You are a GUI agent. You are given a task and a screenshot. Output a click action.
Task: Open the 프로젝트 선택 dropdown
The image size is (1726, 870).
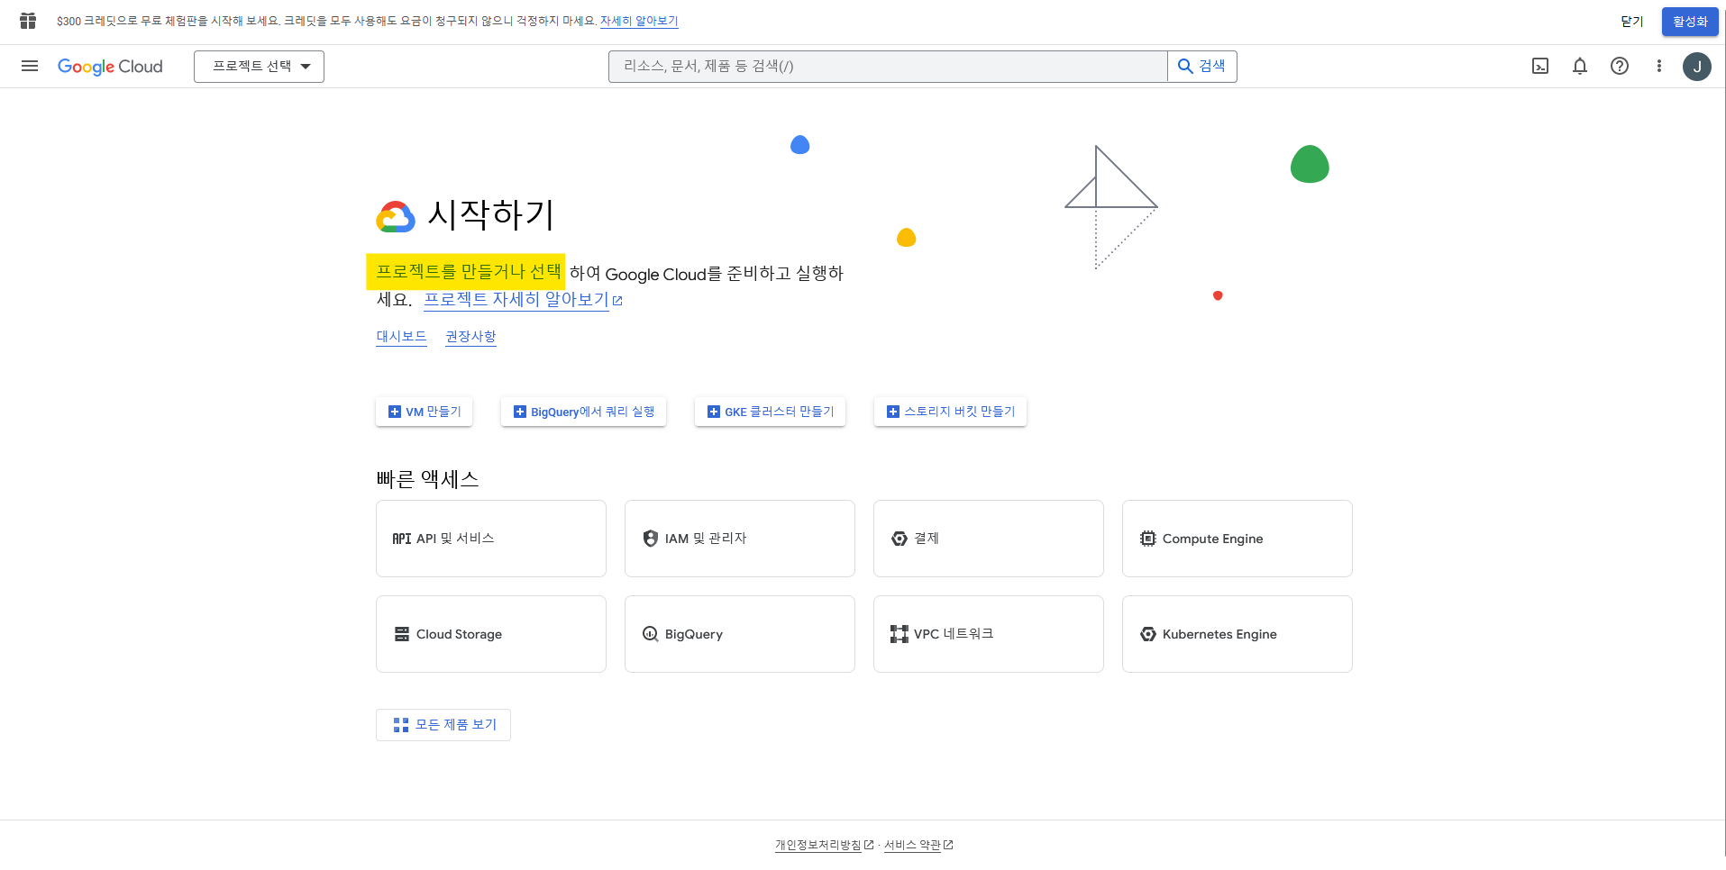coord(259,67)
